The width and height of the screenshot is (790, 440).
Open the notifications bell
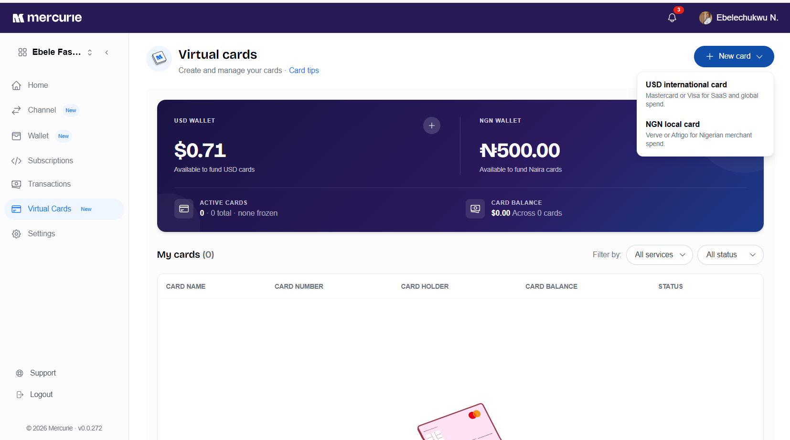pos(672,18)
